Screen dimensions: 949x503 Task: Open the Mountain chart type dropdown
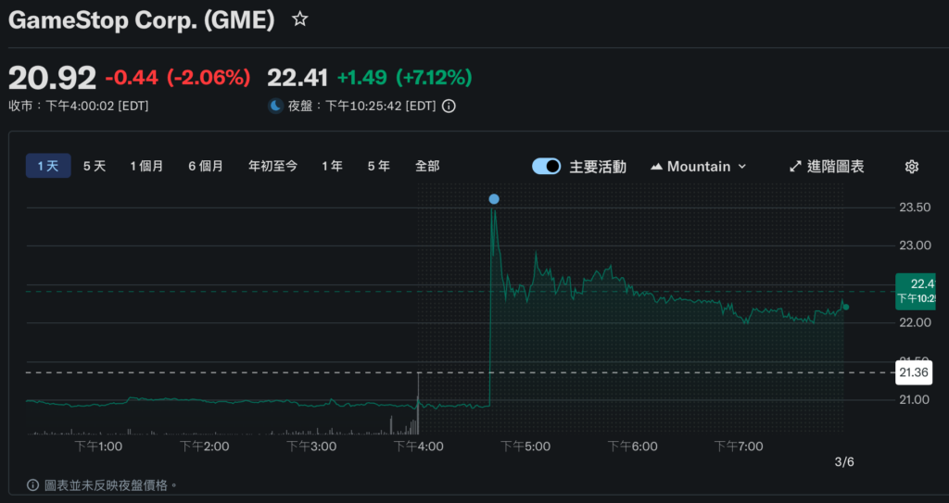(699, 167)
